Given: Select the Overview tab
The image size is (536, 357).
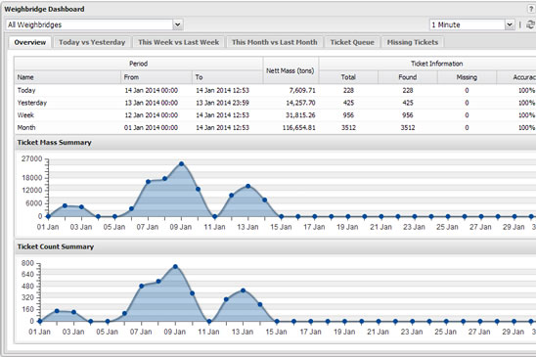Looking at the screenshot, I should 30,42.
